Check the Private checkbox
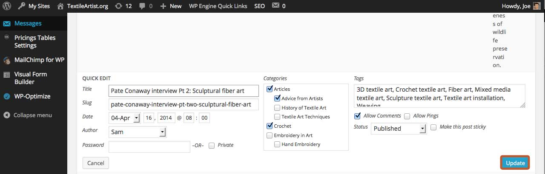The image size is (545, 174). click(x=212, y=145)
